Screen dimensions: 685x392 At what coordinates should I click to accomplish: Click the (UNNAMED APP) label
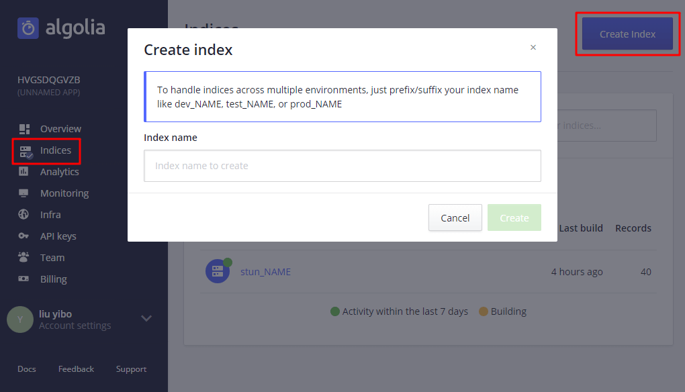48,93
